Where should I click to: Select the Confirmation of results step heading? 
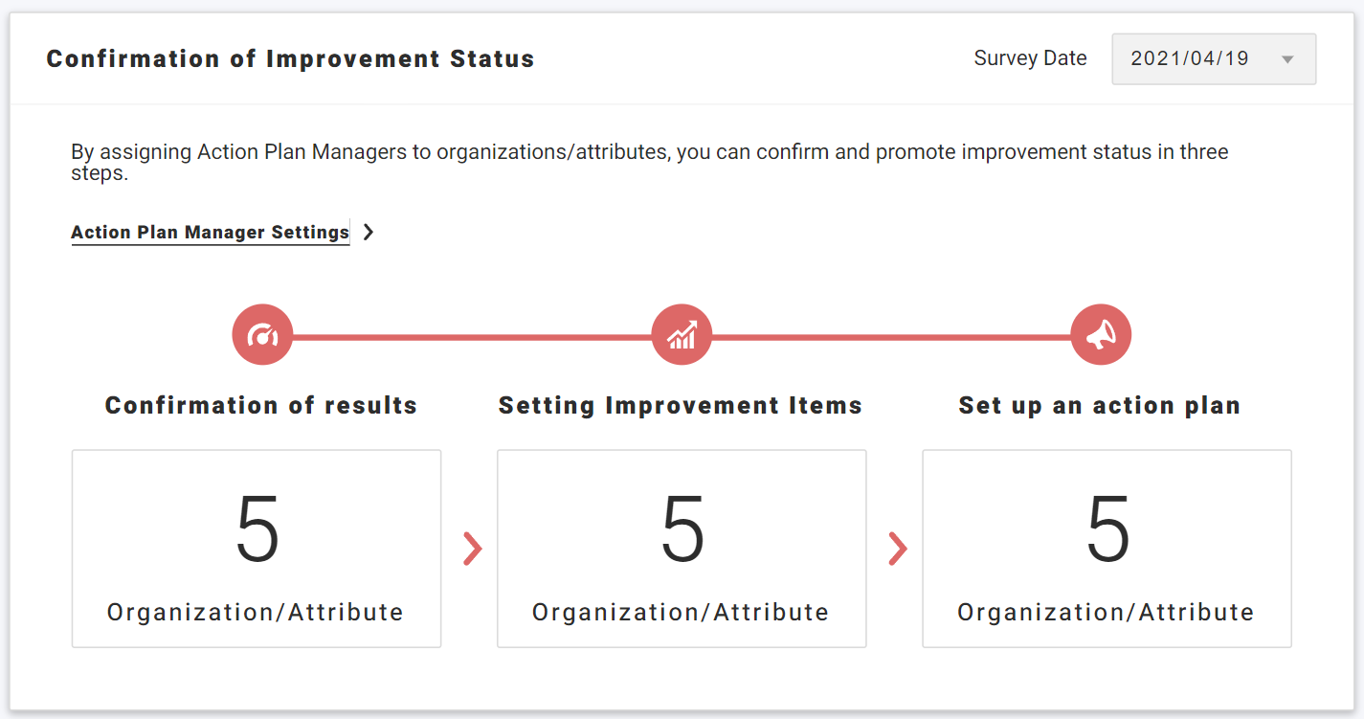coord(261,406)
